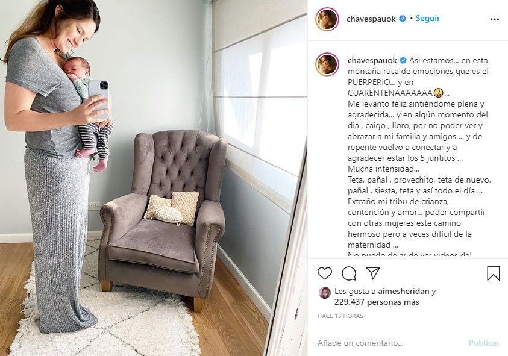The image size is (508, 356).
Task: Open comments via the speech bubble icon
Action: click(349, 273)
